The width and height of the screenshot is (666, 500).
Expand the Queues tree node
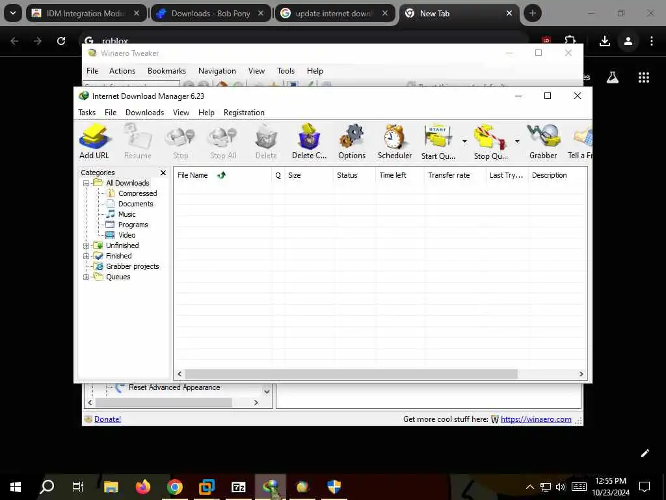pos(87,277)
